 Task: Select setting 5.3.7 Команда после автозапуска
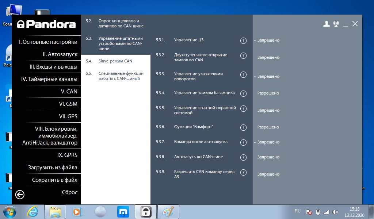[x=201, y=142]
